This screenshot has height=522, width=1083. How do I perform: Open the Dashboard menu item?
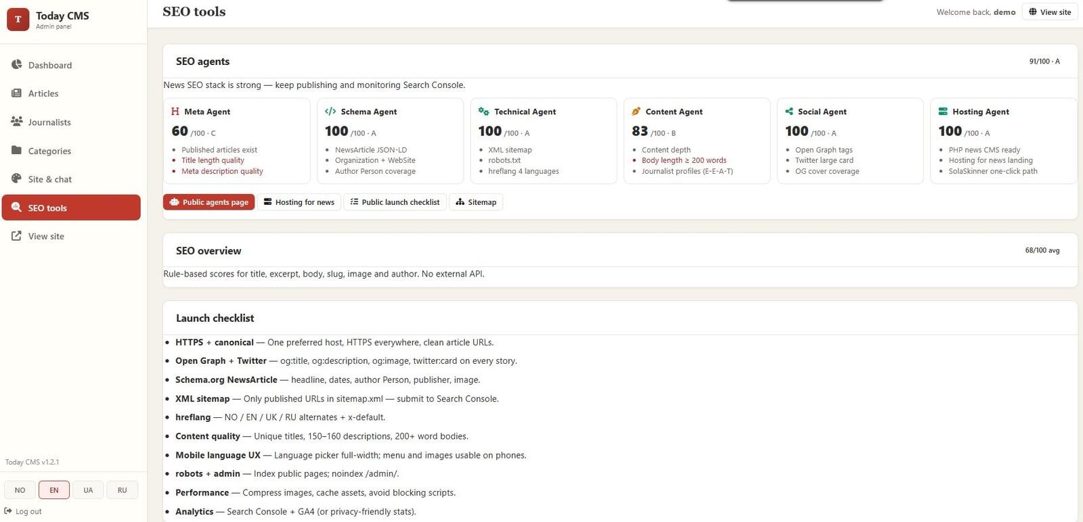71,65
